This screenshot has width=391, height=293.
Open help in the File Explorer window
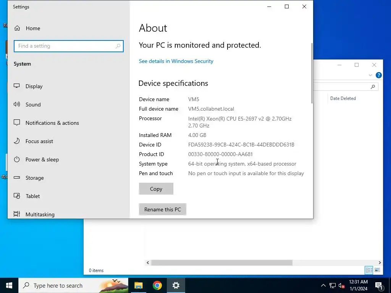click(x=378, y=75)
